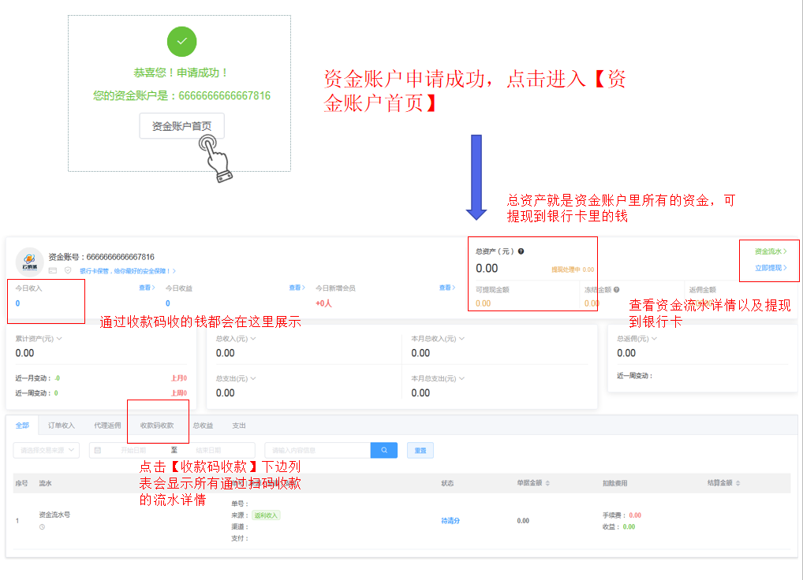Click the 请输入内容信息 search input
The image size is (803, 580).
tap(318, 450)
